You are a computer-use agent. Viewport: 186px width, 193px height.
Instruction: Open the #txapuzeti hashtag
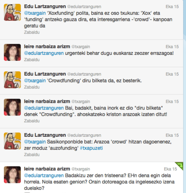tap(91, 148)
